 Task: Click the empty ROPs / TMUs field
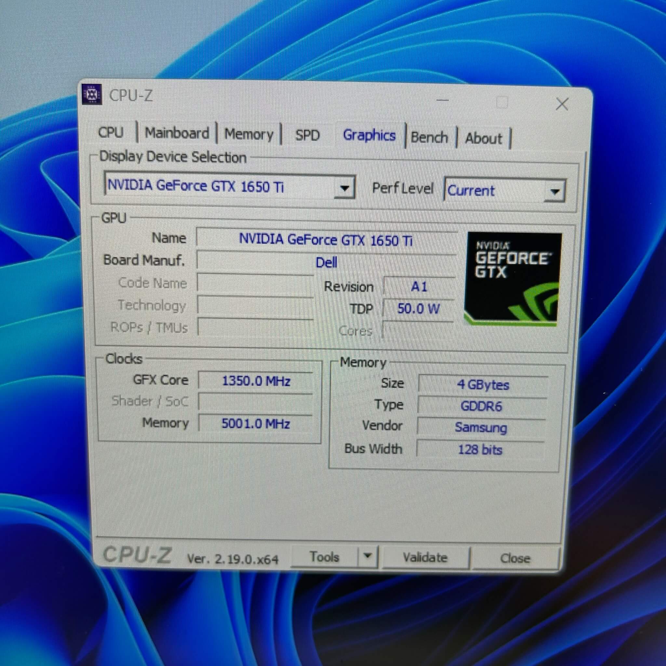click(x=255, y=328)
